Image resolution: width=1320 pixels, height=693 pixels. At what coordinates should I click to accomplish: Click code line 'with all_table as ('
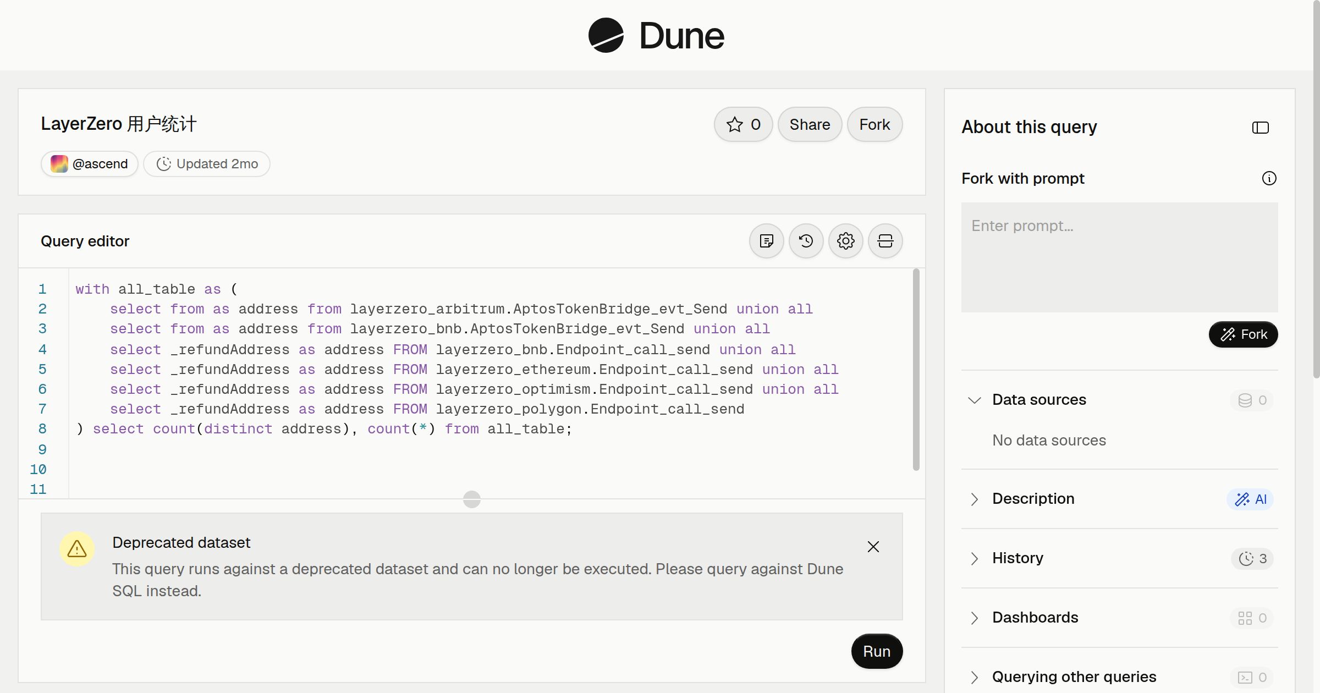156,289
